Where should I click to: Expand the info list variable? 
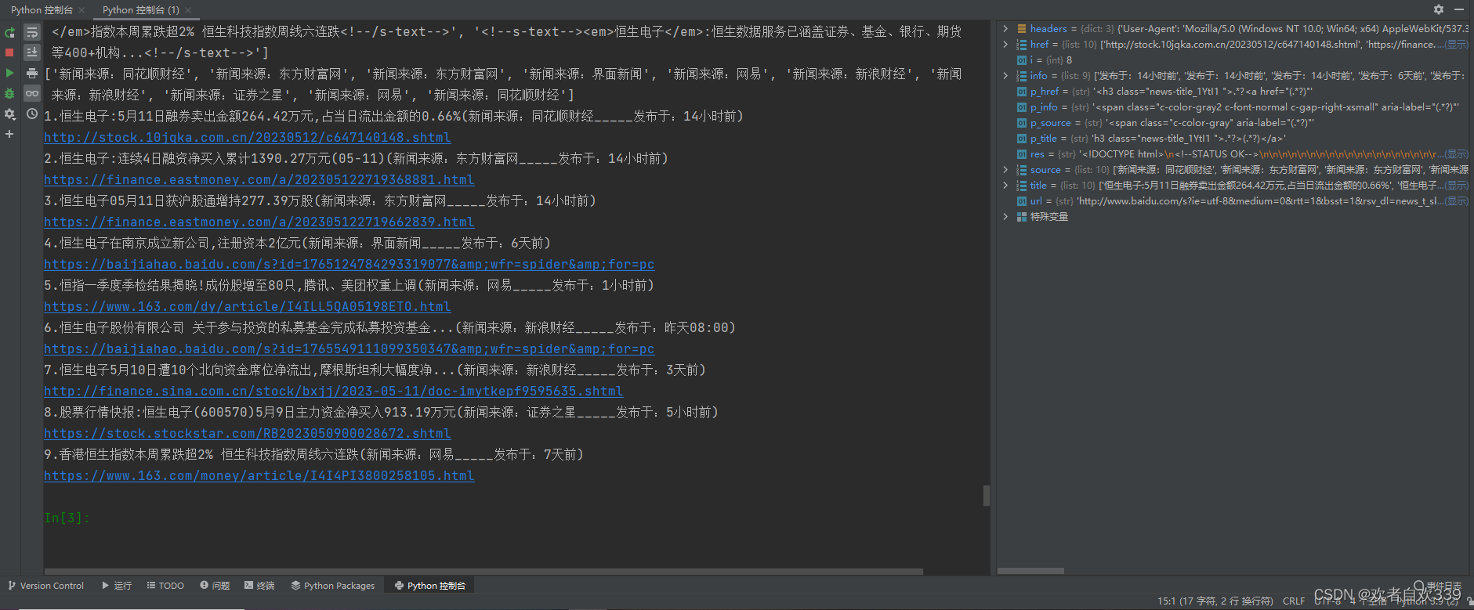point(1005,76)
